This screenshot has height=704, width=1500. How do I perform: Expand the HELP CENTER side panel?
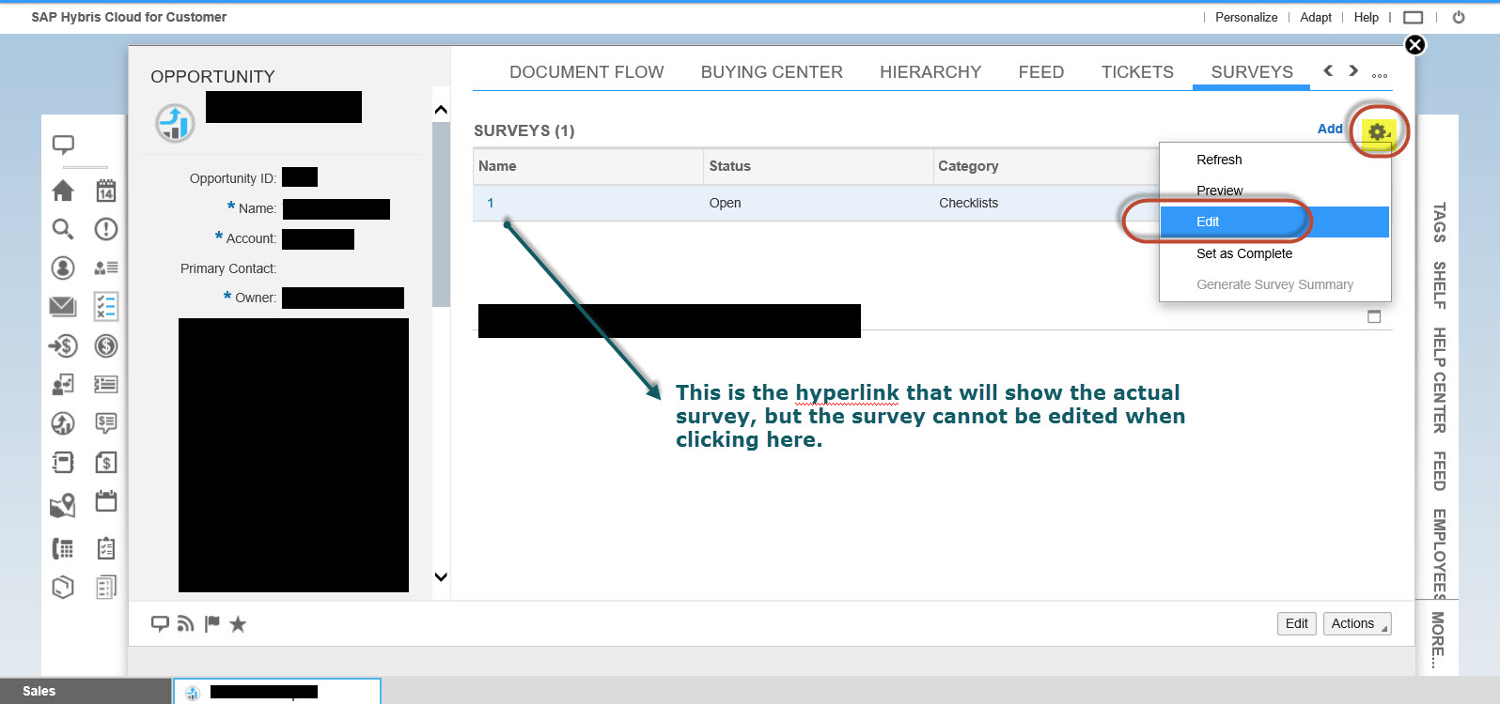pyautogui.click(x=1439, y=380)
